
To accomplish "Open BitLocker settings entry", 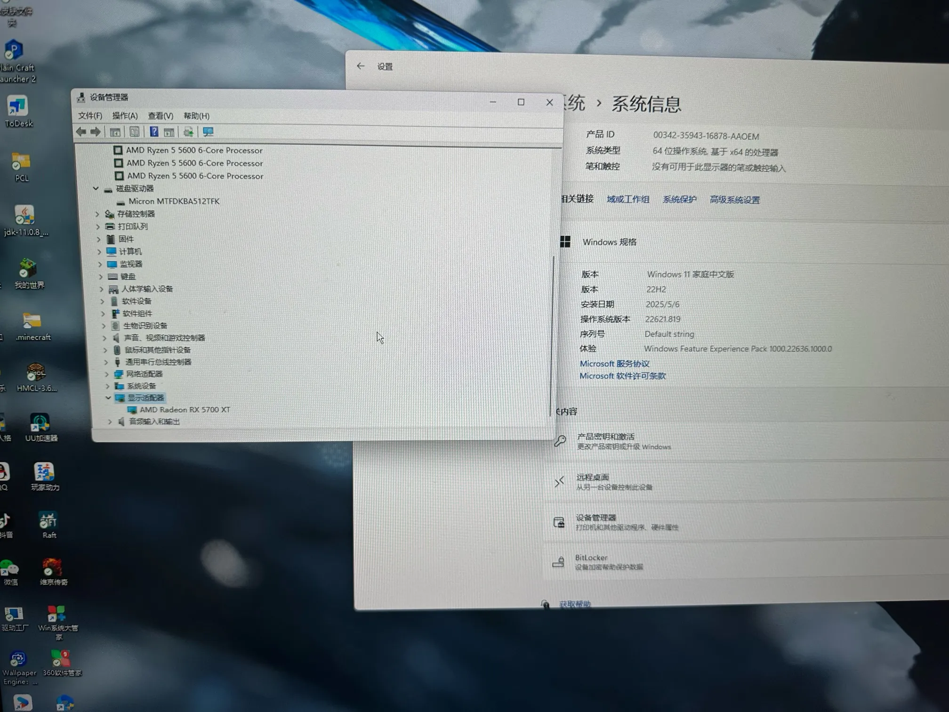I will pyautogui.click(x=746, y=562).
